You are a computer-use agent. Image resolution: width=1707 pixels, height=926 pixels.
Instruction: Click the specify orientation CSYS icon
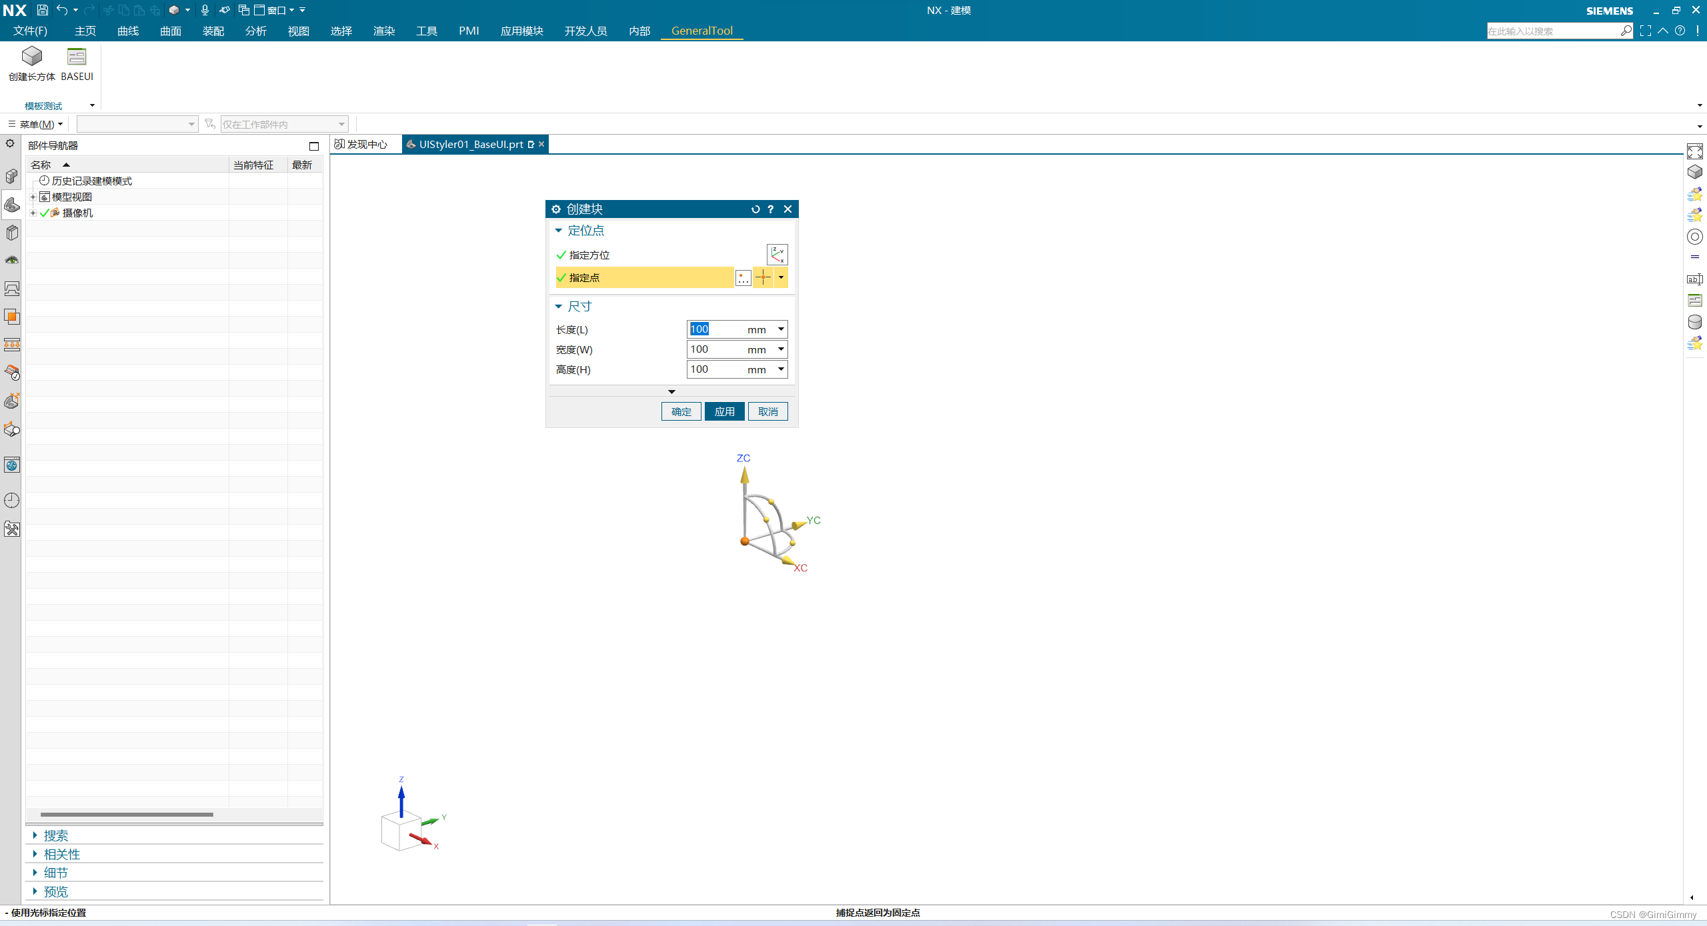pos(777,255)
